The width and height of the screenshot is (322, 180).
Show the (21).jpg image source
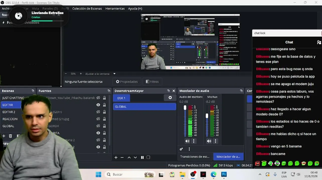pos(98,119)
